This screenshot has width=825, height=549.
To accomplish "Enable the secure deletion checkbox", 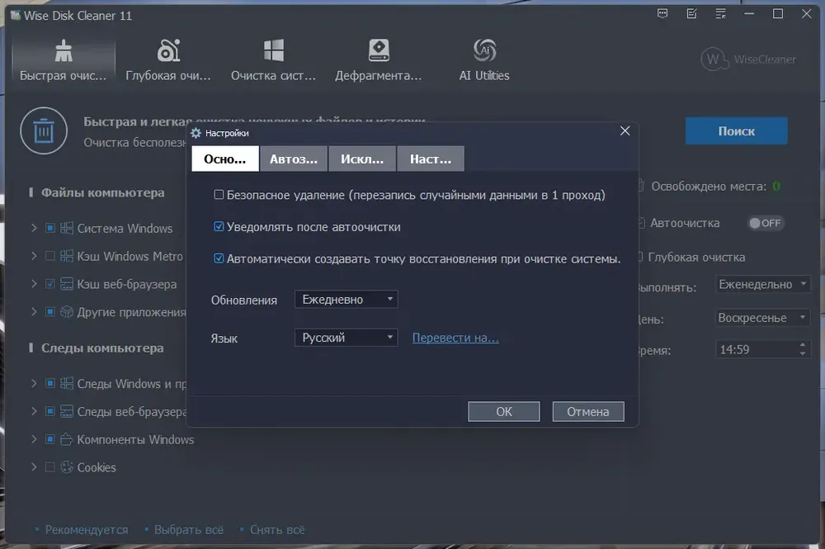I will coord(219,196).
